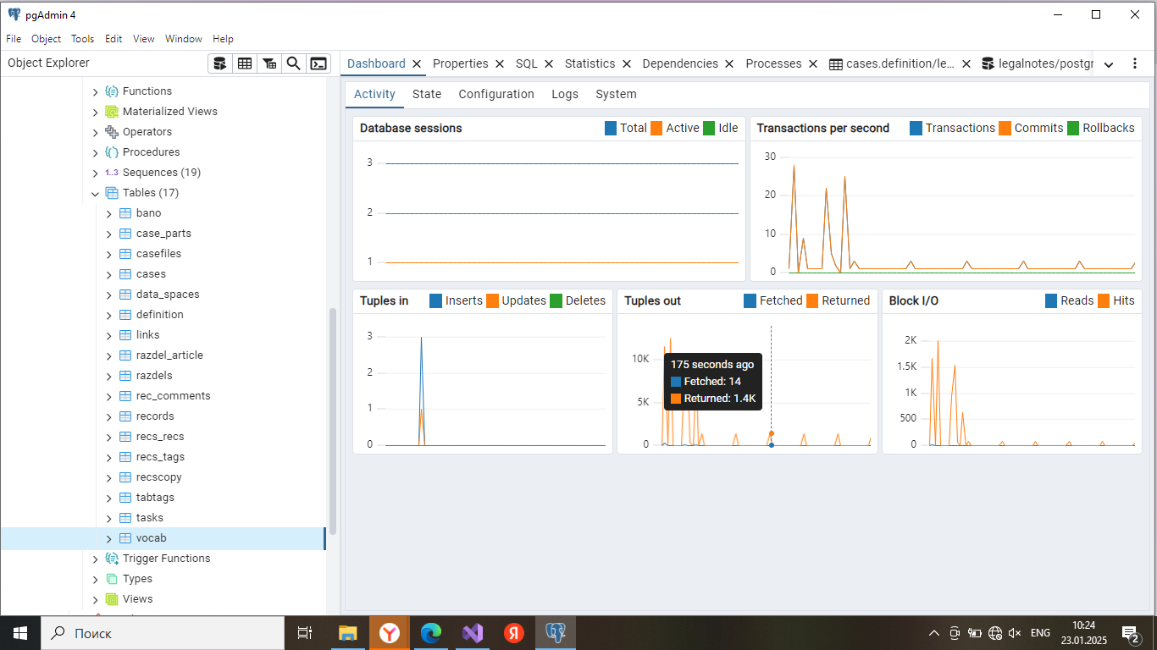The image size is (1157, 650).
Task: Click the Windows search box in taskbar
Action: [163, 632]
